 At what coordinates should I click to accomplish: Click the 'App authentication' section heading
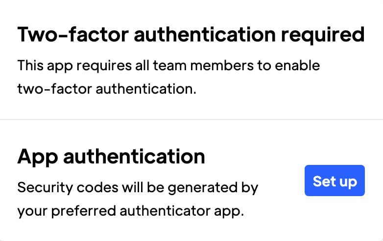[111, 157]
